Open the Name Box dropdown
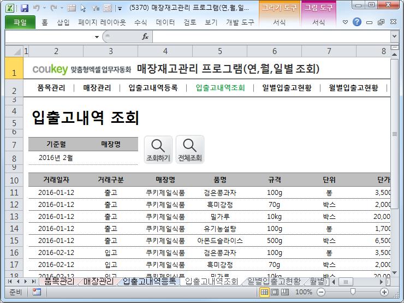404x303 pixels. pyautogui.click(x=97, y=37)
